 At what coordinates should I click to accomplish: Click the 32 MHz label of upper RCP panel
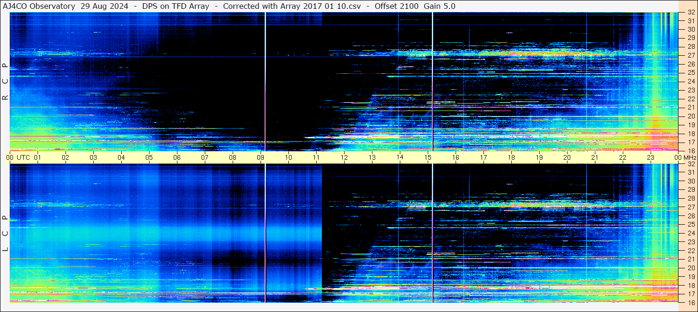[691, 13]
